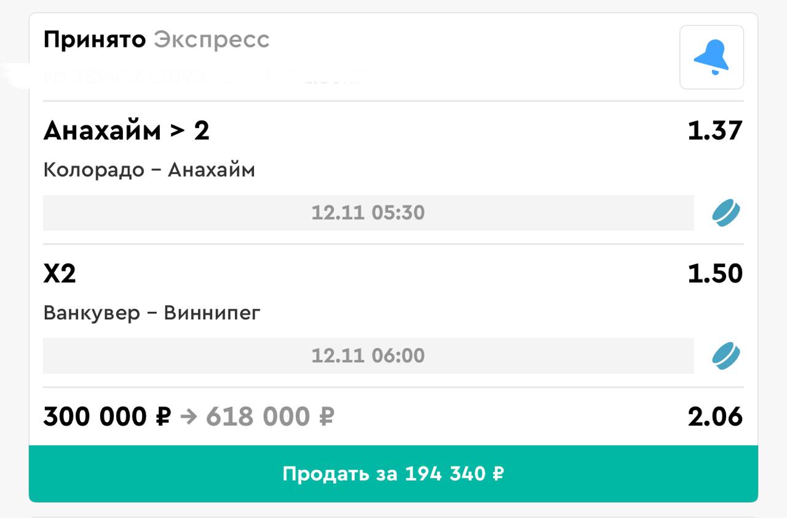The image size is (787, 518).
Task: Open the Колорадо – Анахайм match
Action: [x=149, y=170]
